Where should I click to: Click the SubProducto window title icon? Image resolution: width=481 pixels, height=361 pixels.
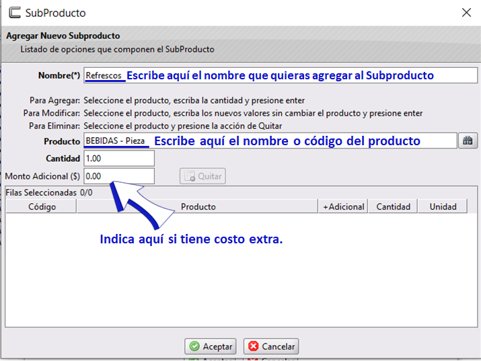[x=14, y=13]
